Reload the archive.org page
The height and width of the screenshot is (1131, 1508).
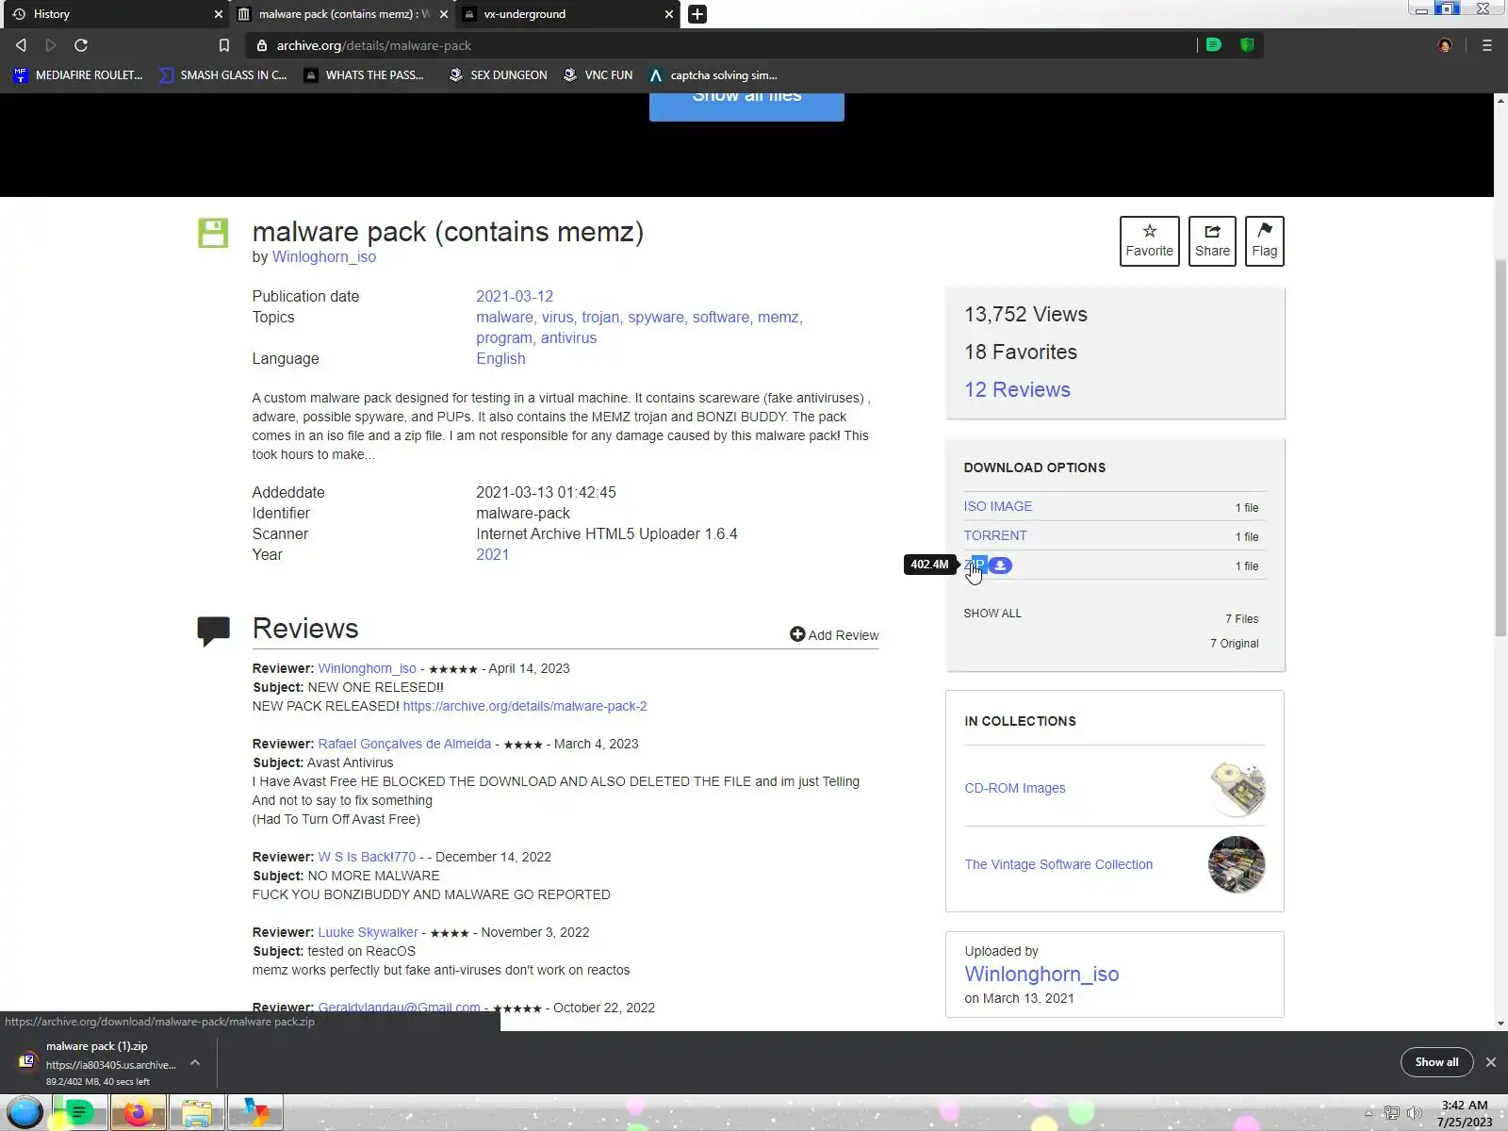click(81, 45)
